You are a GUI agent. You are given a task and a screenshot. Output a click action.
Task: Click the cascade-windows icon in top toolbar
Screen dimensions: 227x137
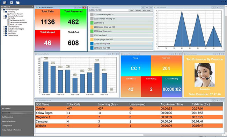pos(18,2)
